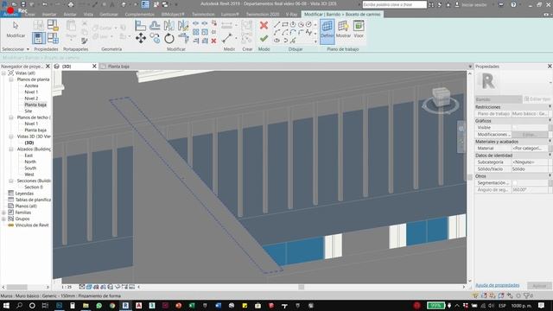This screenshot has width=553, height=311.
Task: Click the Trim/Extend to corner tool
Action: (x=183, y=38)
